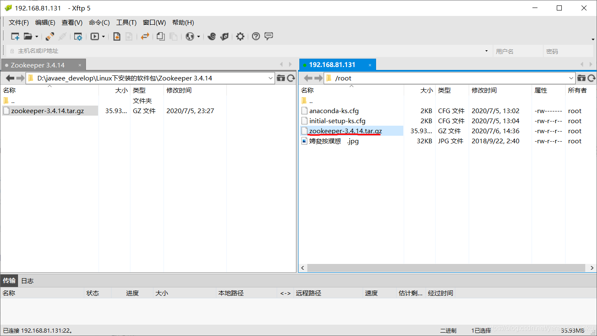Click the greyed file transfer icon
597x336 pixels.
pos(129,36)
